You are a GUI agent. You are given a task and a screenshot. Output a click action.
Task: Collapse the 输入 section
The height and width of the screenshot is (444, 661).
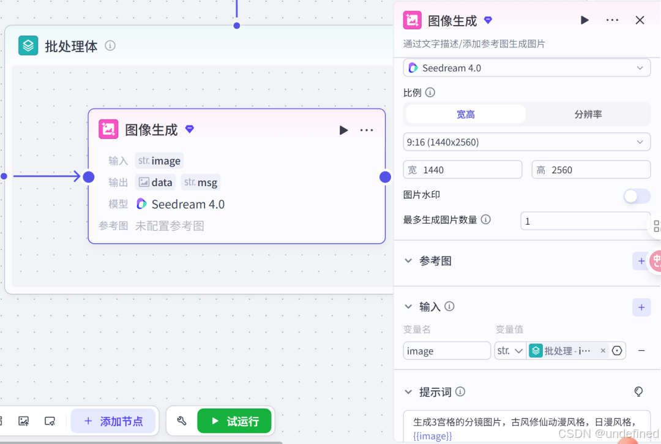pyautogui.click(x=408, y=307)
